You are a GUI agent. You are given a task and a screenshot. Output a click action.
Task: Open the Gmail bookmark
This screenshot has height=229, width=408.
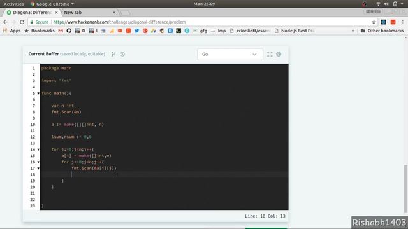[61, 31]
